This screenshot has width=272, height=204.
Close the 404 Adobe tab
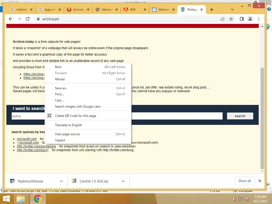coord(145,10)
